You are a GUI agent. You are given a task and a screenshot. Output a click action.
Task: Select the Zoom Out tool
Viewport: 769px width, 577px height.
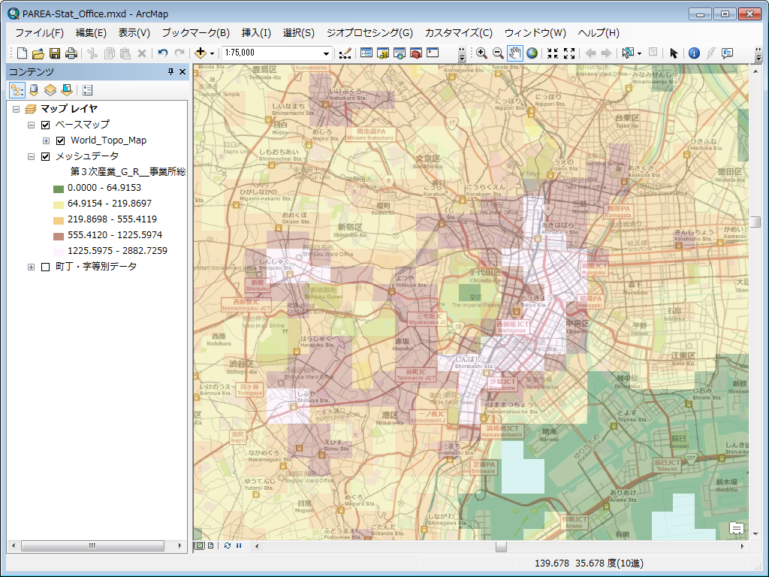coord(498,53)
